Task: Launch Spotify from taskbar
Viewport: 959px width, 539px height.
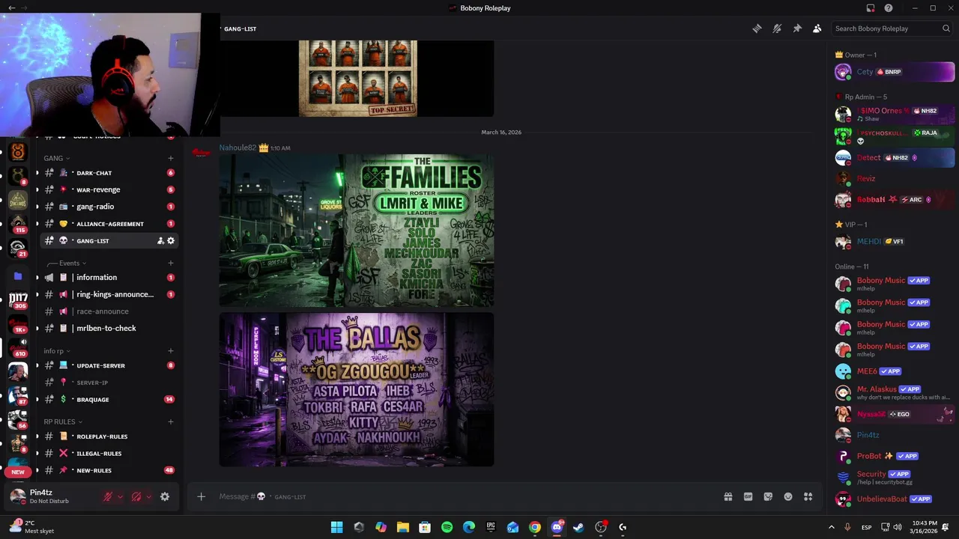Action: point(447,527)
